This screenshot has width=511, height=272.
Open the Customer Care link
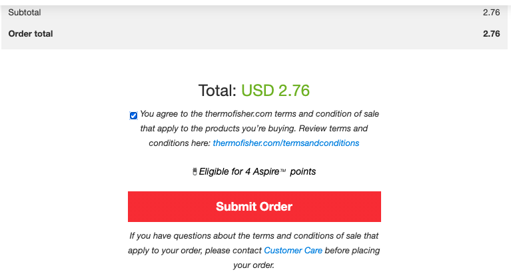coord(293,251)
